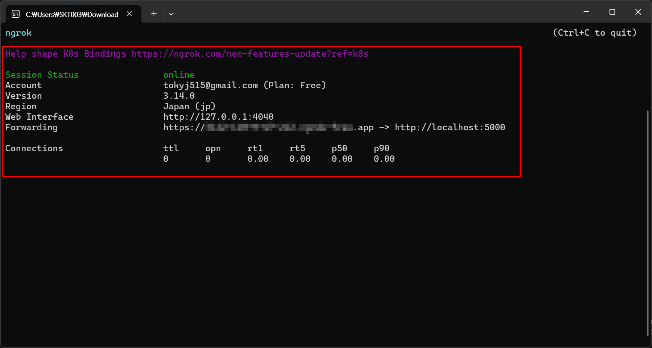
Task: Click the '(Ctrl+C to quit)' hint text
Action: pyautogui.click(x=595, y=33)
